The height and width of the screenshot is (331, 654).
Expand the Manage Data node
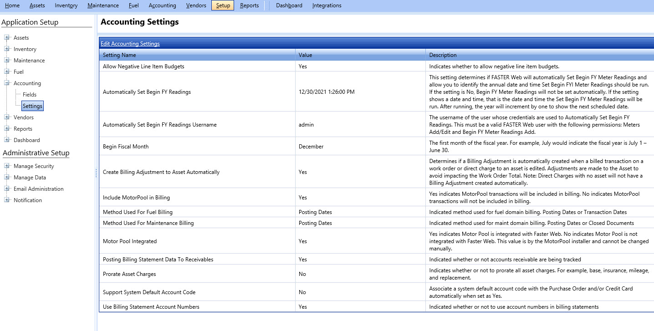coord(7,177)
